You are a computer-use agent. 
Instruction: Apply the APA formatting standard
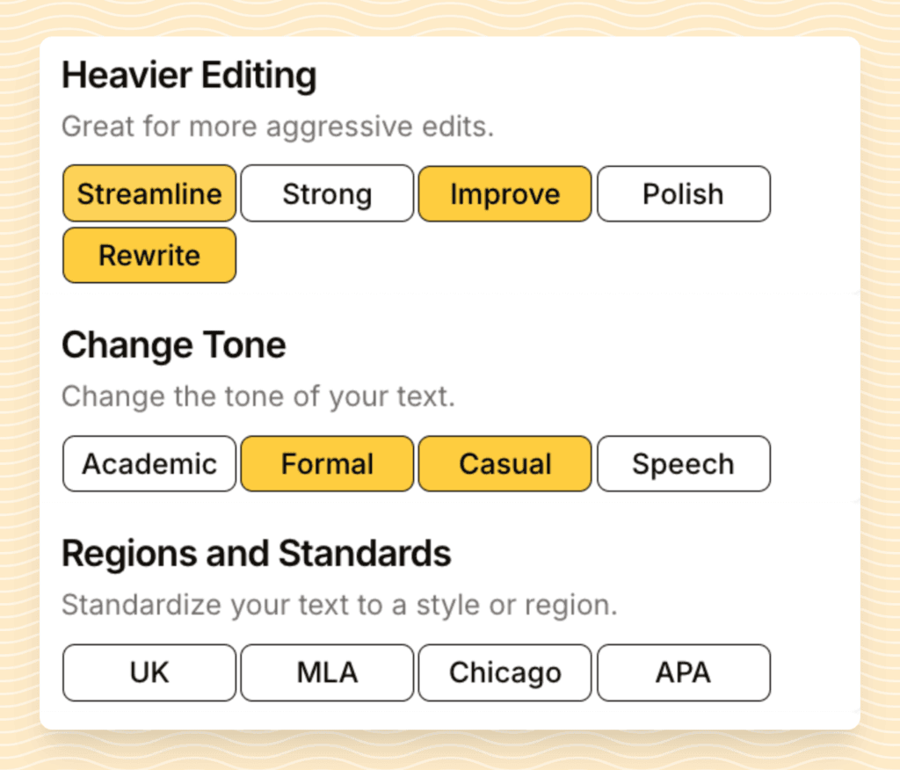coord(683,672)
